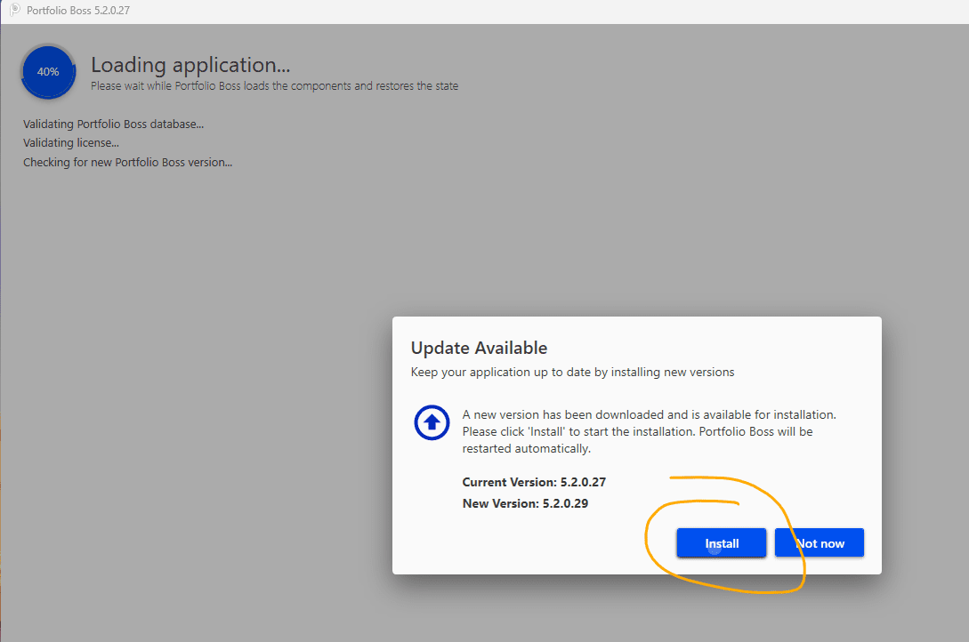Click the 'restarted automatically' text
The height and width of the screenshot is (642, 969).
point(526,448)
